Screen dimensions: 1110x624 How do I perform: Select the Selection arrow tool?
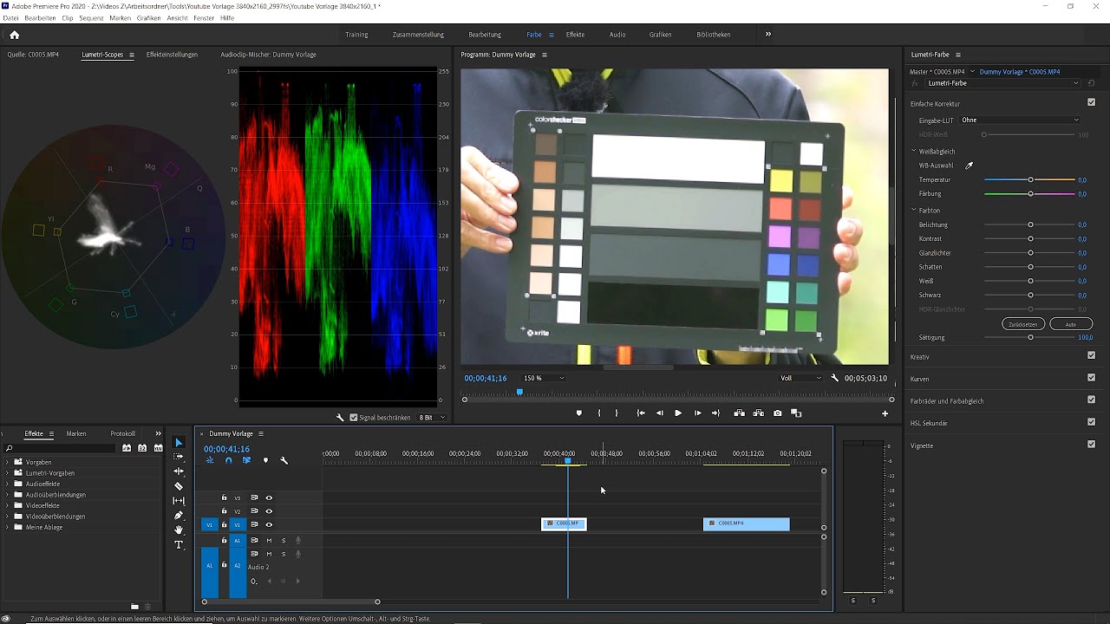click(x=179, y=443)
